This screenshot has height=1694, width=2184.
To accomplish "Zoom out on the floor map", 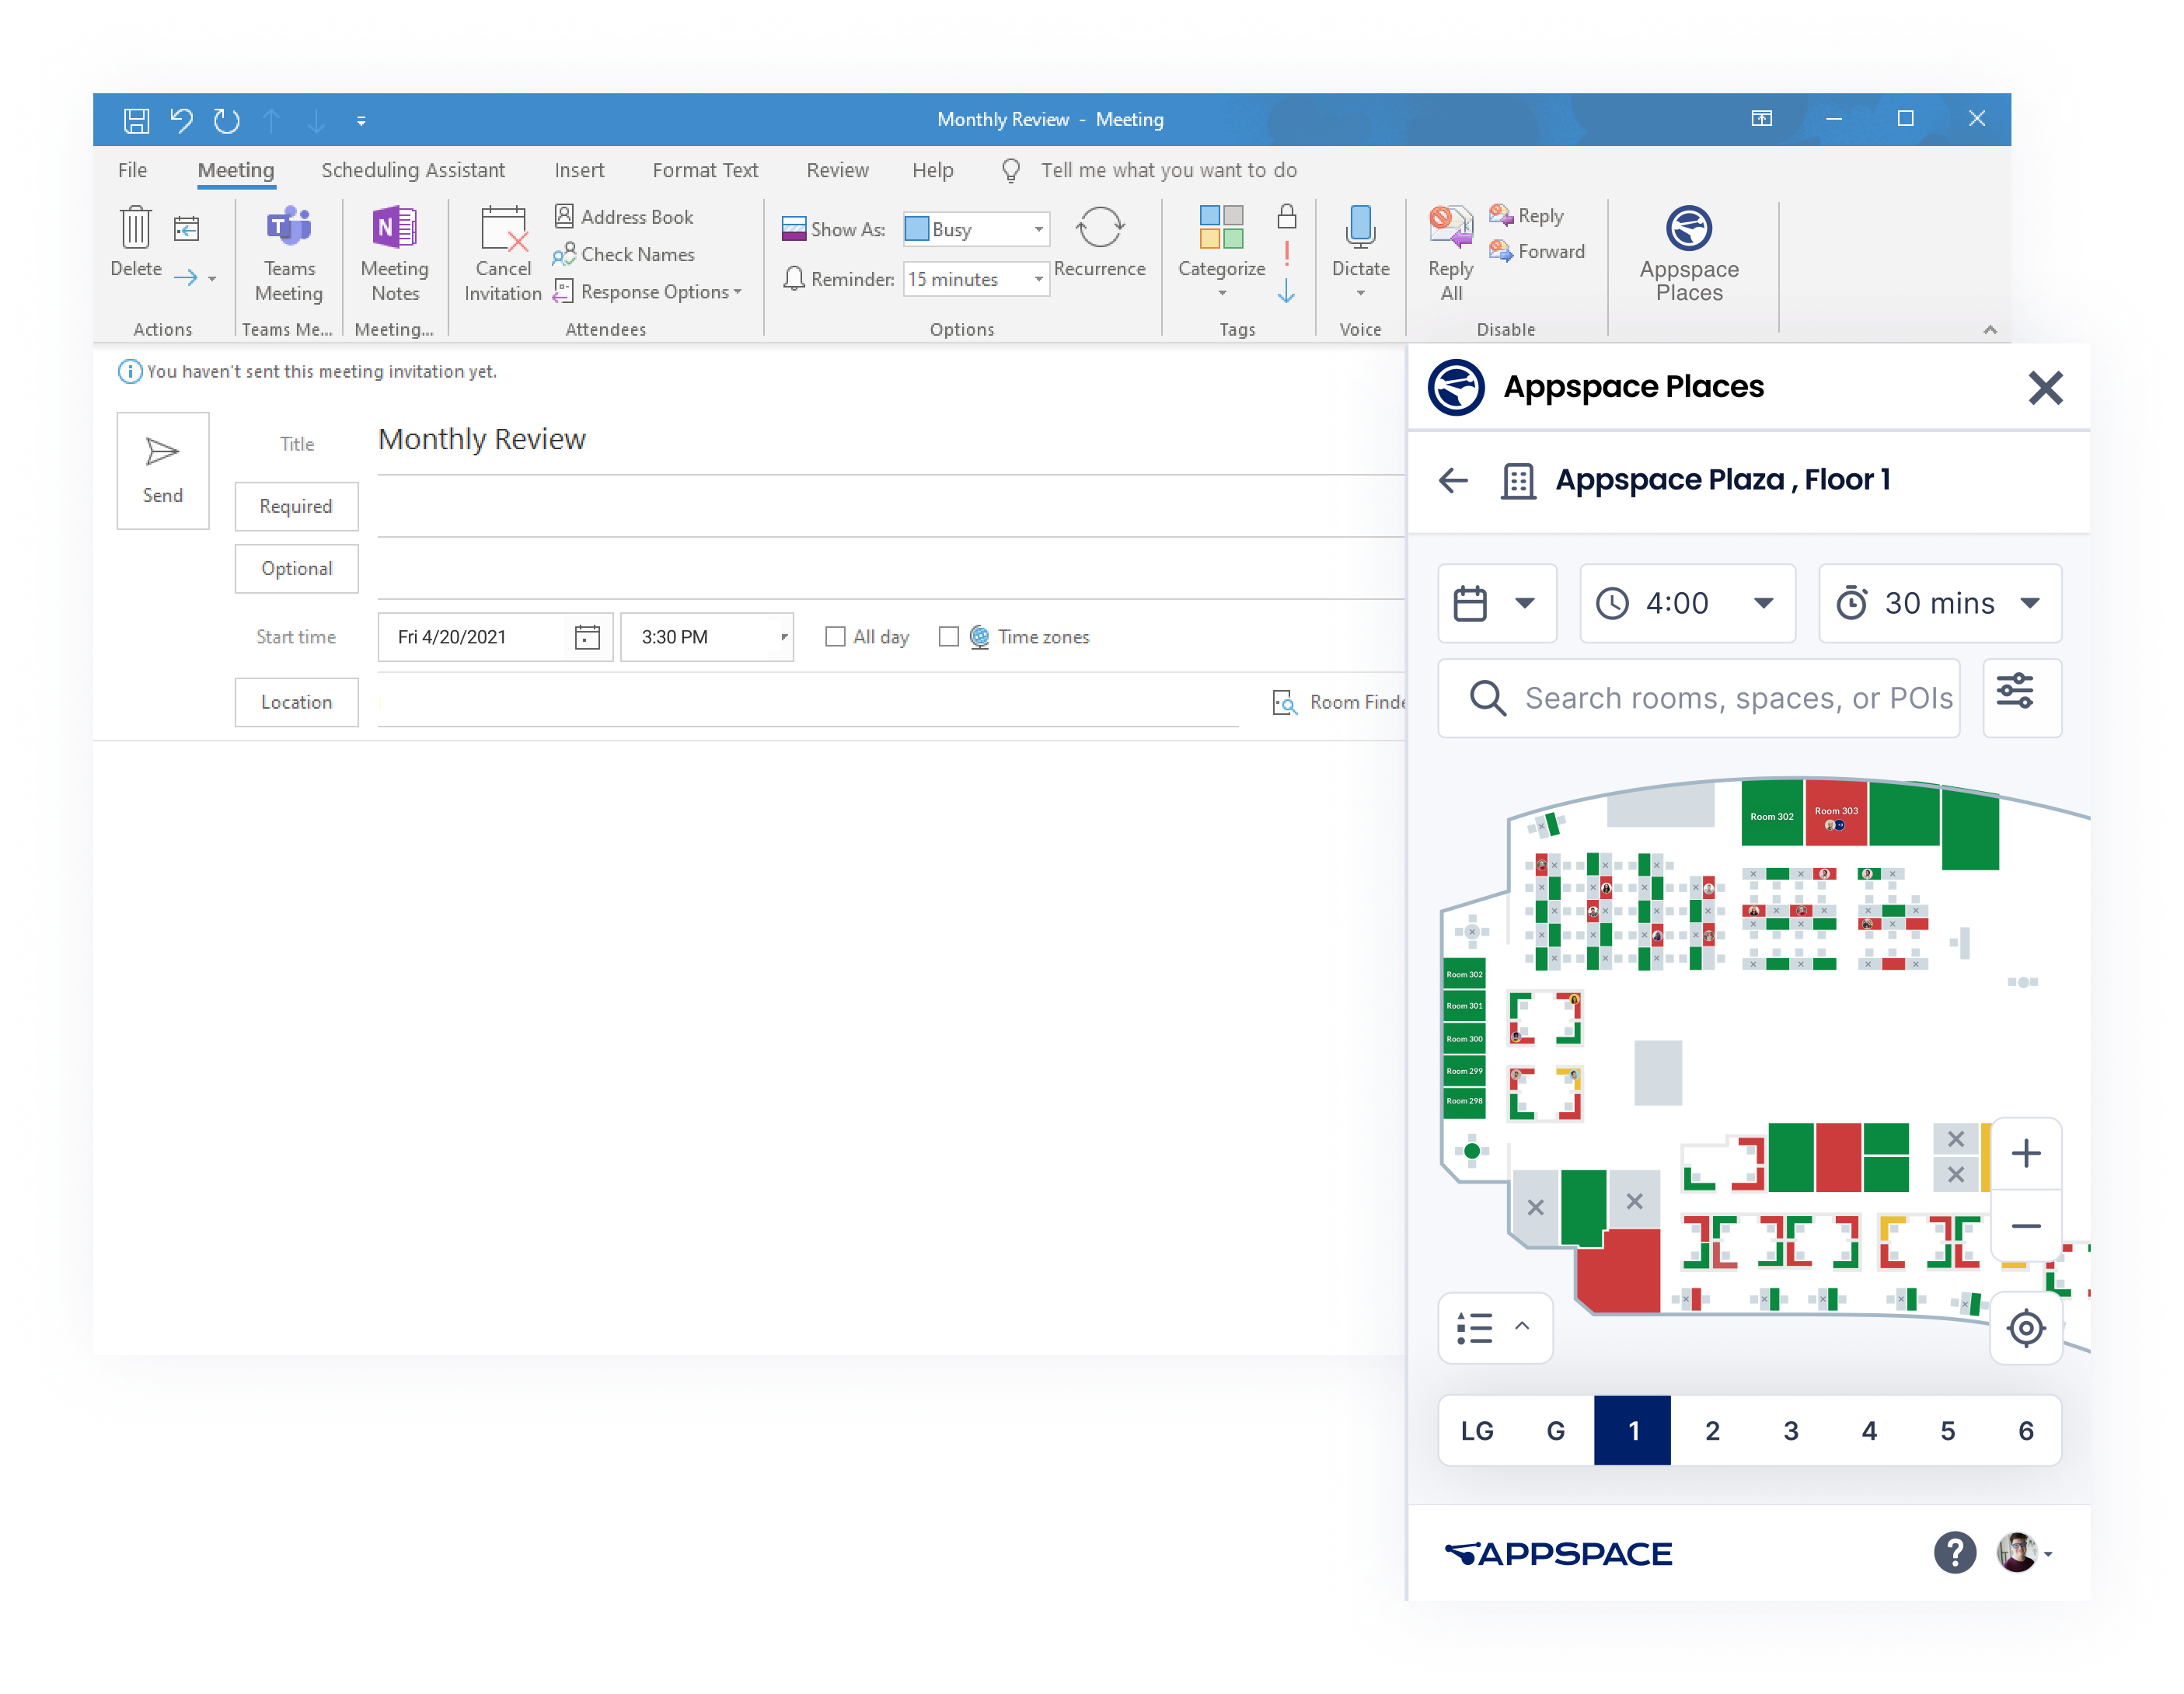I will (x=2026, y=1226).
